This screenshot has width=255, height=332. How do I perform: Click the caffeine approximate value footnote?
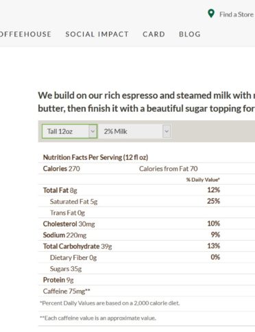98,318
